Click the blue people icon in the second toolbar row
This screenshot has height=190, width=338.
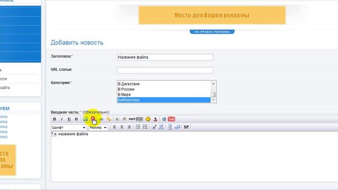(x=161, y=127)
